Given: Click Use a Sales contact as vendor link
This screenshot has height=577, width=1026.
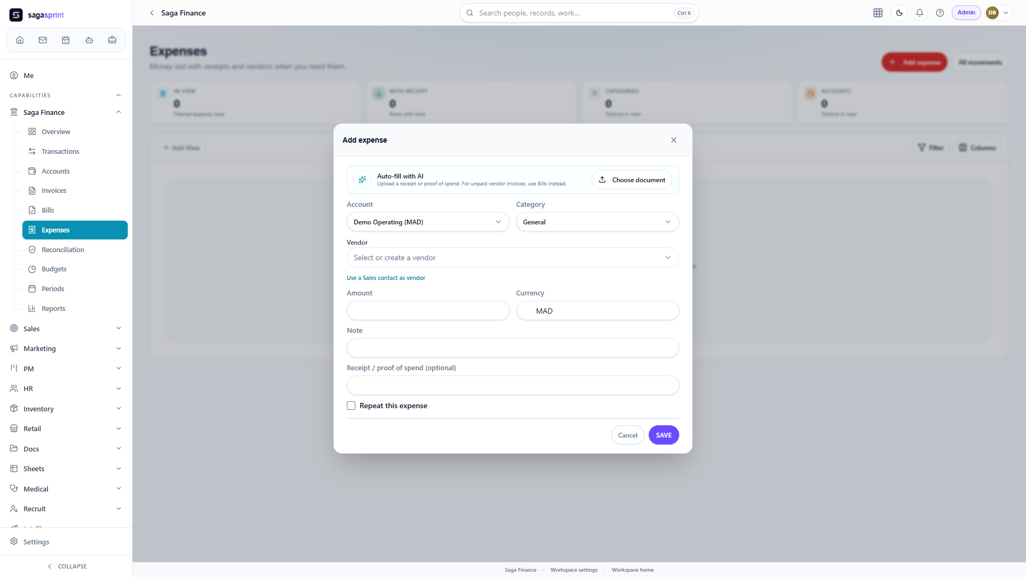Looking at the screenshot, I should [386, 278].
